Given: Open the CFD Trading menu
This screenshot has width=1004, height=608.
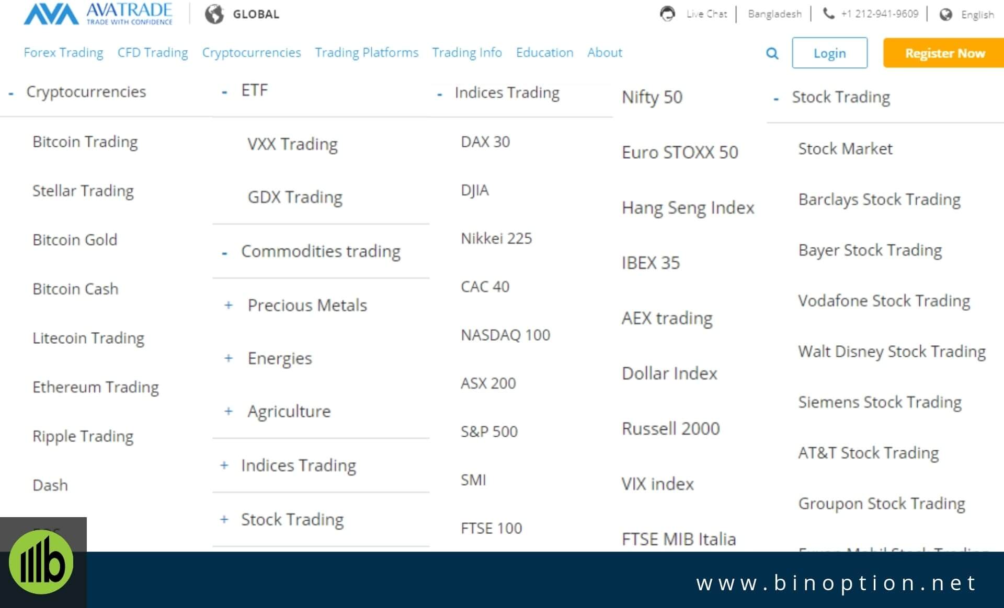Looking at the screenshot, I should pyautogui.click(x=153, y=53).
